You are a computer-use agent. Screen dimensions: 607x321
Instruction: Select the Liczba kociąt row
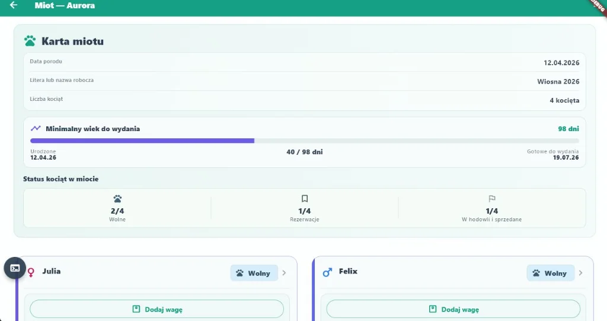305,100
